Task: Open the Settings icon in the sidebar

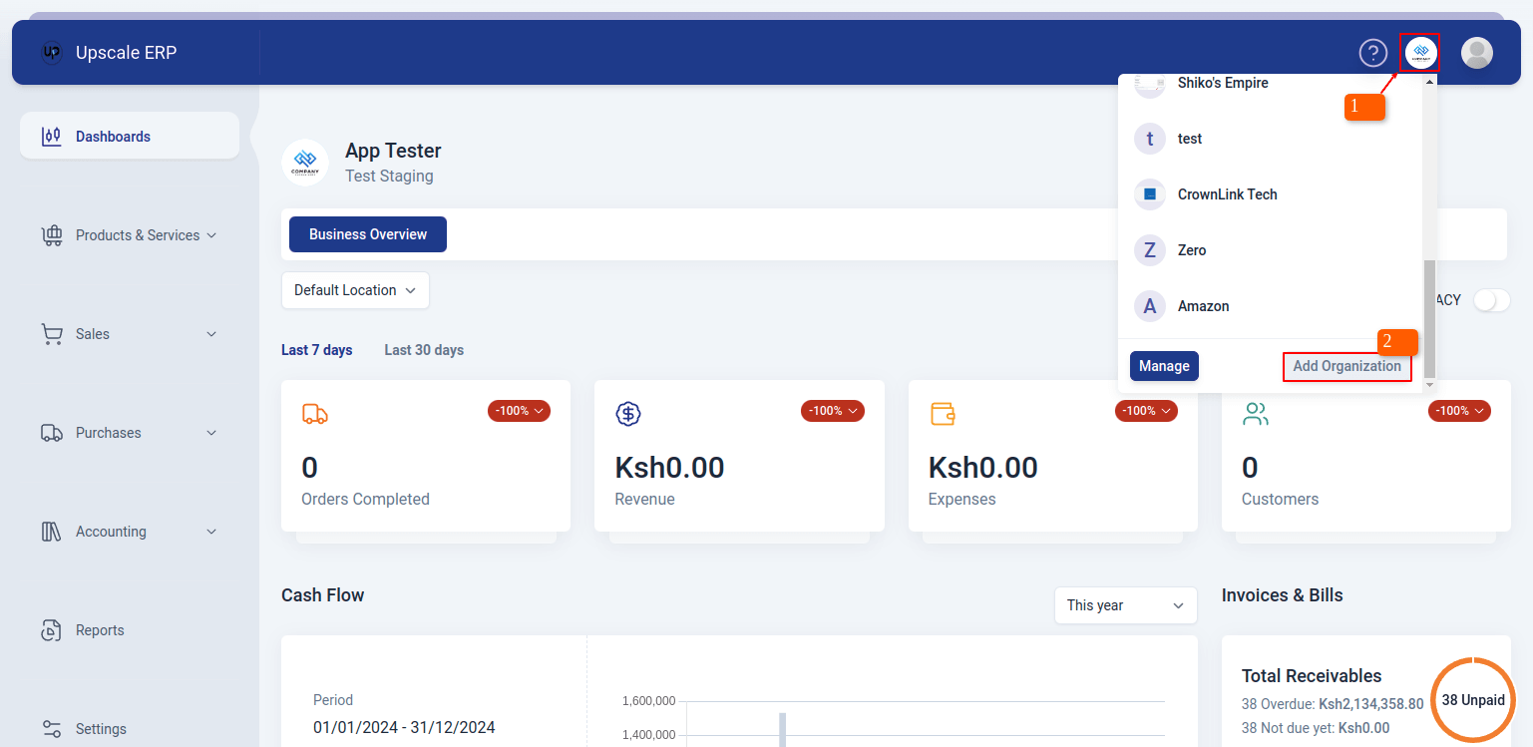Action: pos(52,728)
